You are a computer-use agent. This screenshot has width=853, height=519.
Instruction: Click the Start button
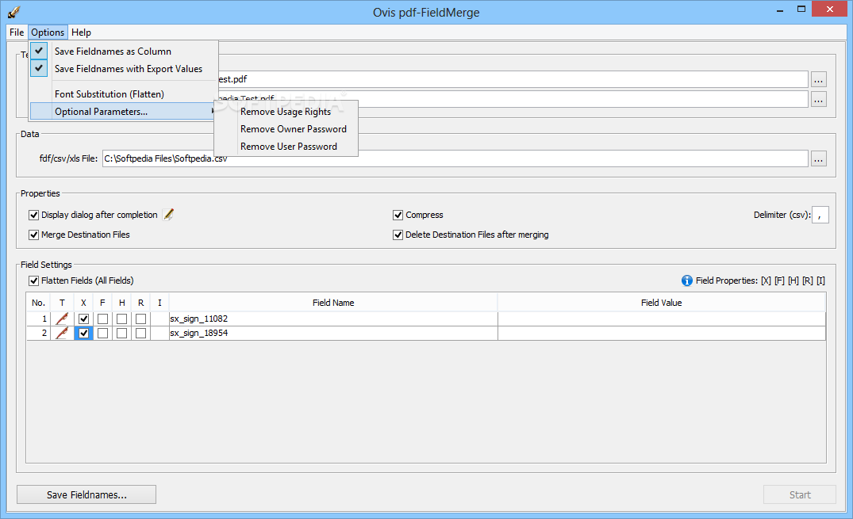[x=800, y=494]
